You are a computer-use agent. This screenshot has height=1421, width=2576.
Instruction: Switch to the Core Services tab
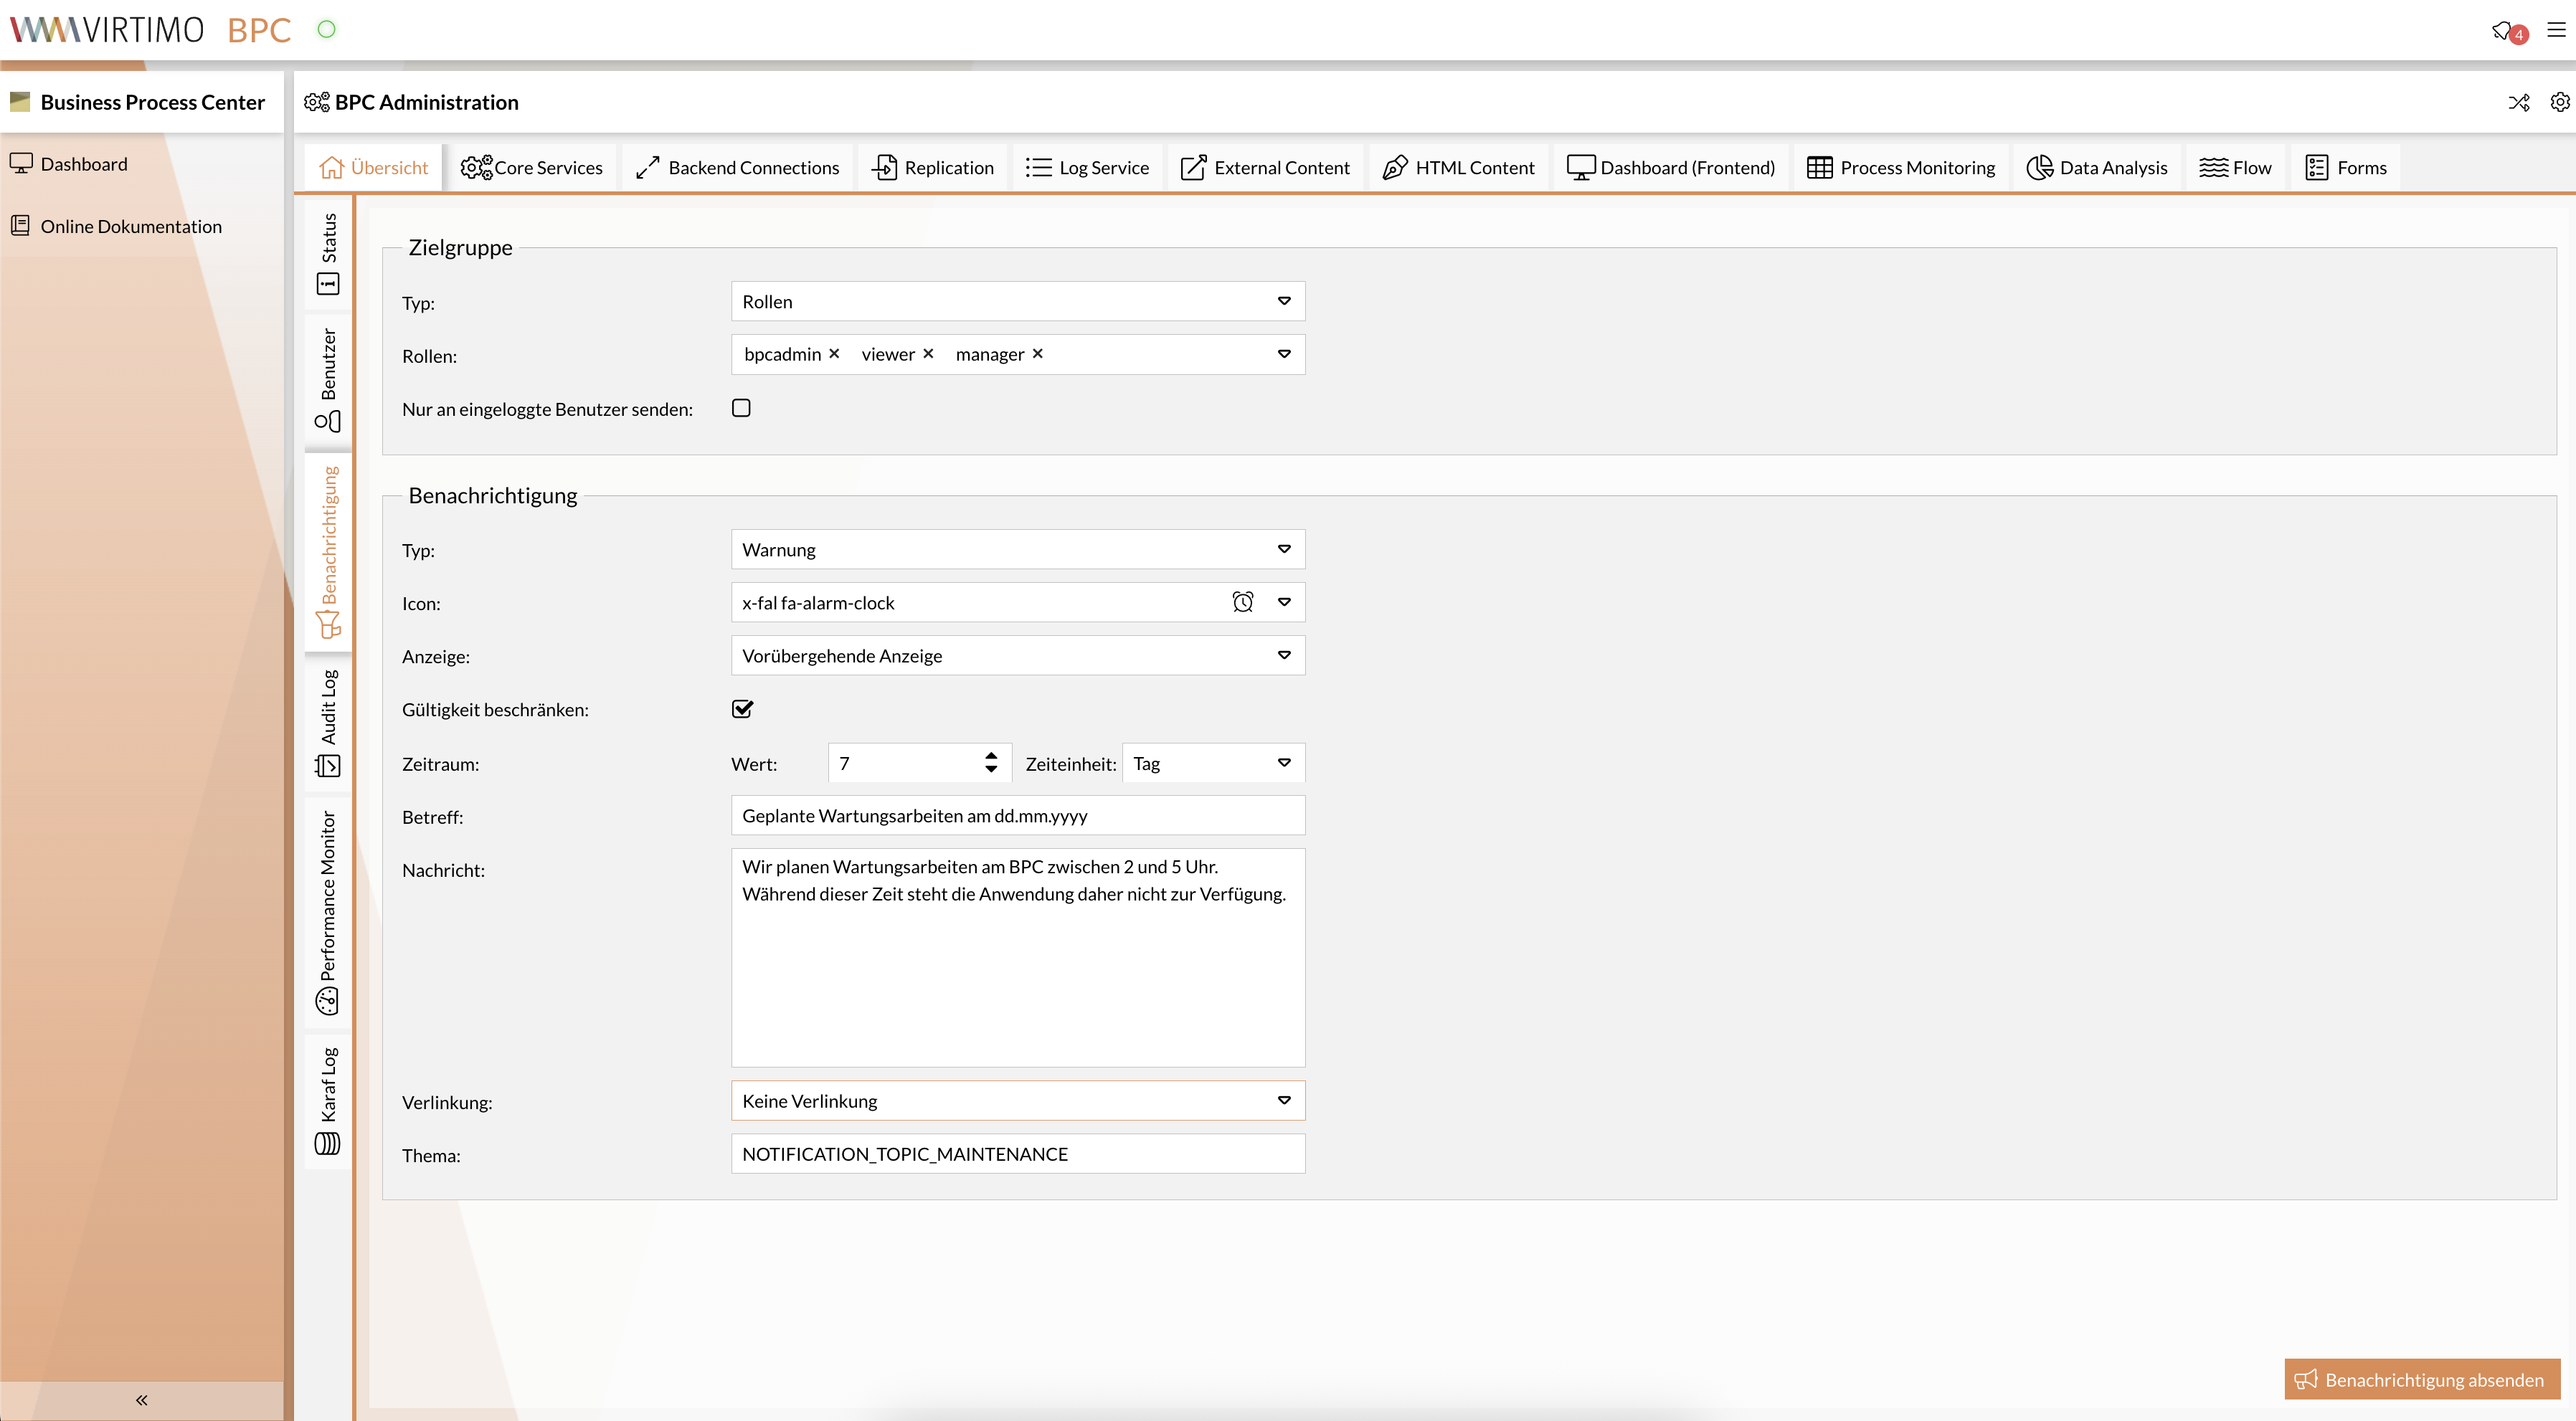tap(532, 167)
